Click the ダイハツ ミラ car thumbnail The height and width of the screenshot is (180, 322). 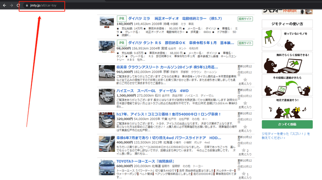(107, 22)
